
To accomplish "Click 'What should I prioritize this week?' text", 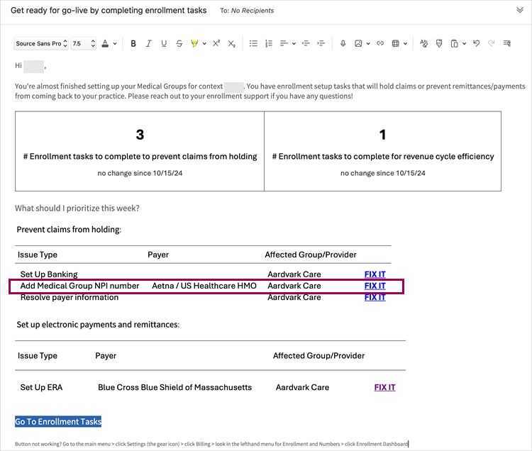I will [x=77, y=208].
